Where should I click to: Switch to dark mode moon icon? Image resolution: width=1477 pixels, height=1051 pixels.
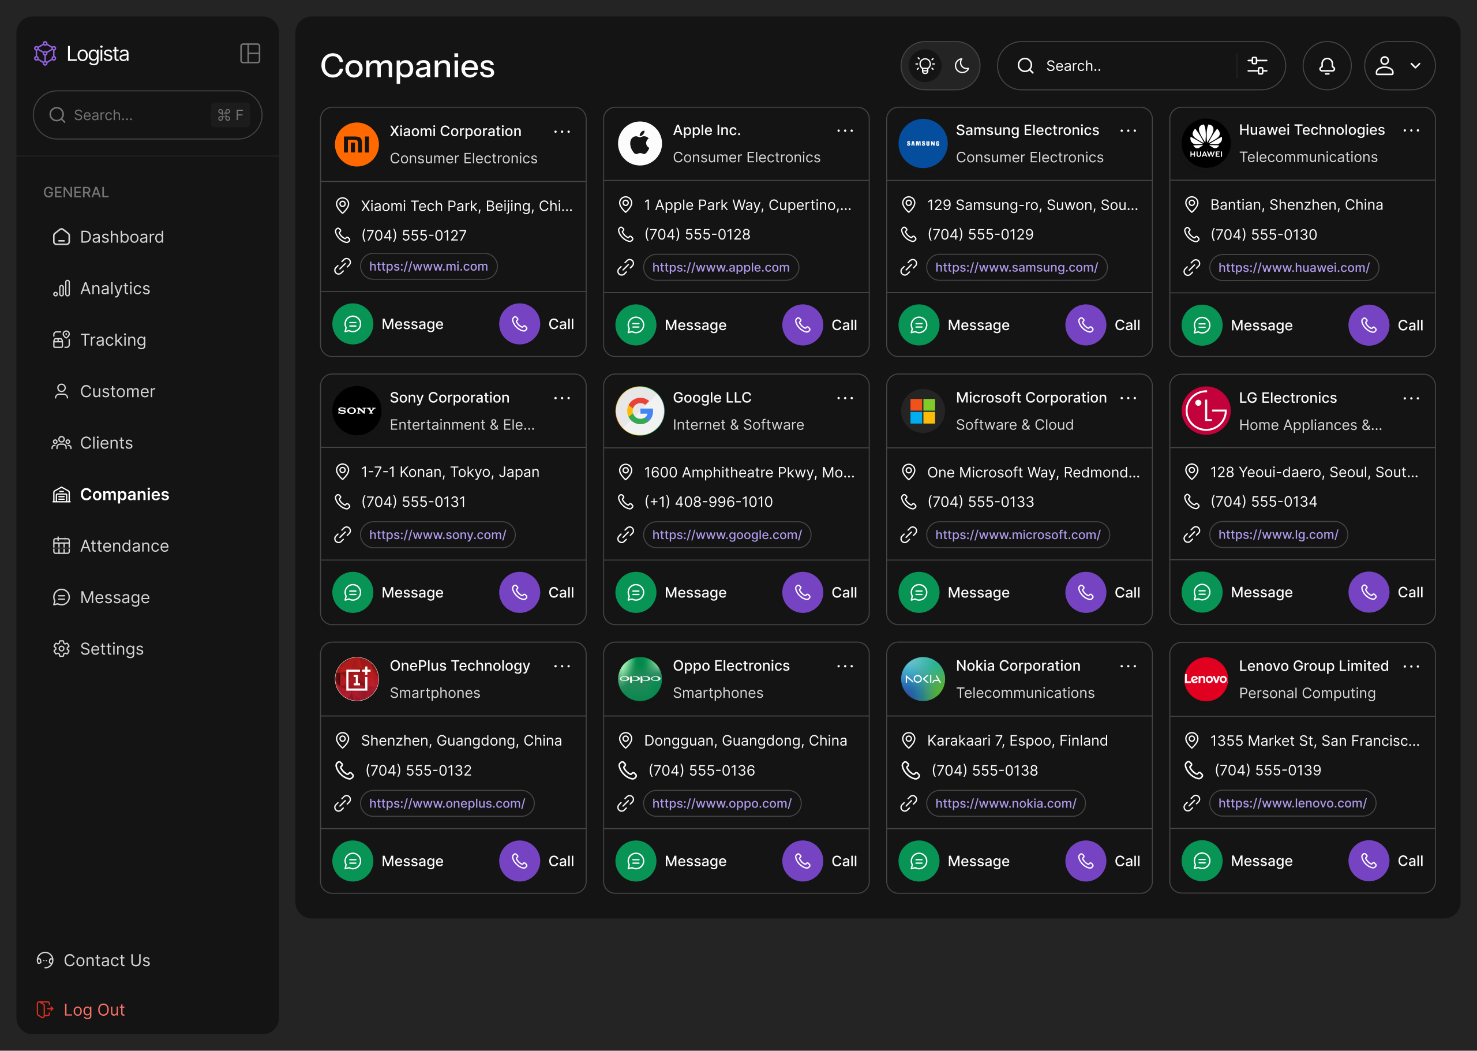(x=962, y=65)
